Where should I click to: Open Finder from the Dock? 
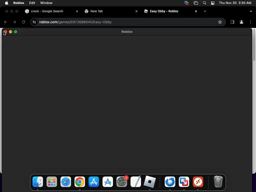coord(38,182)
